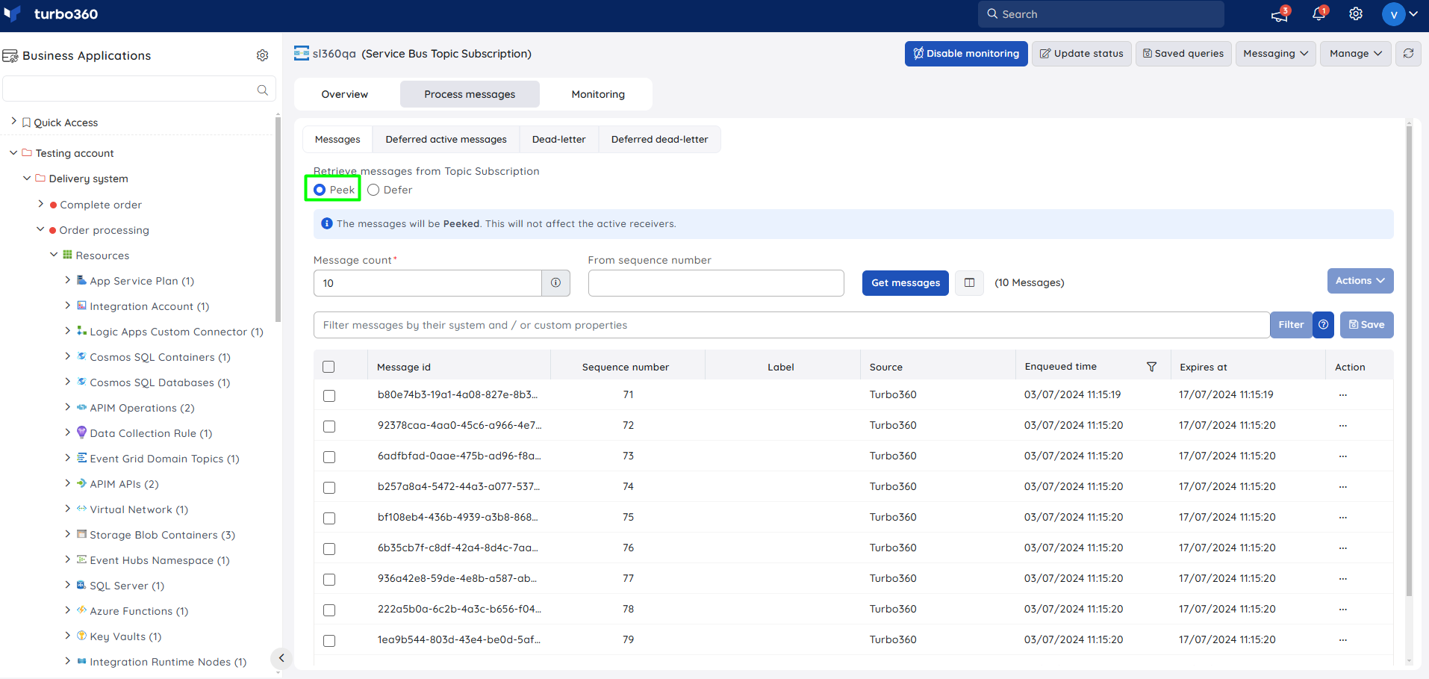1429x679 pixels.
Task: Open action menu for sequence 78
Action: [x=1342, y=610]
